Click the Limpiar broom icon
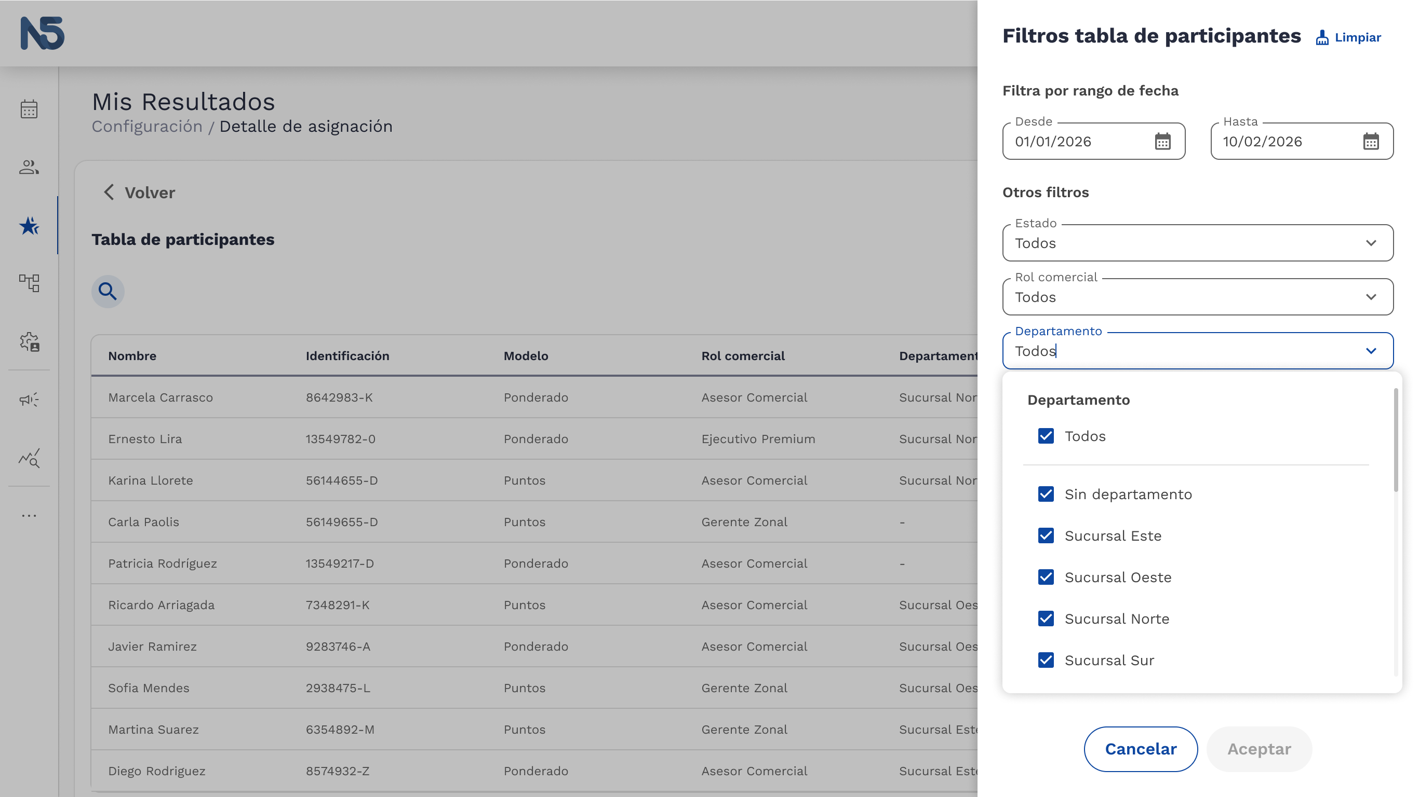Viewport: 1419px width, 797px height. click(x=1322, y=37)
